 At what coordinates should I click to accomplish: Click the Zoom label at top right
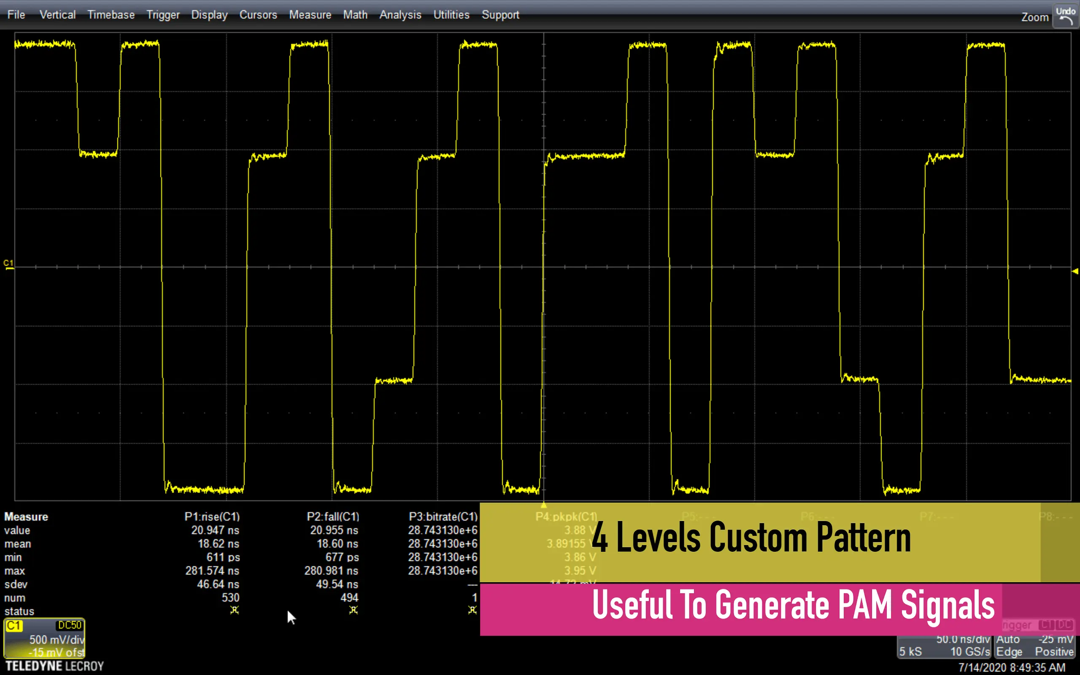click(1035, 17)
